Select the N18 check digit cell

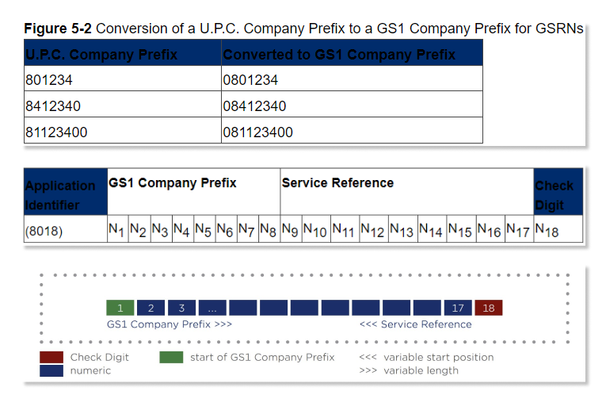coord(558,230)
